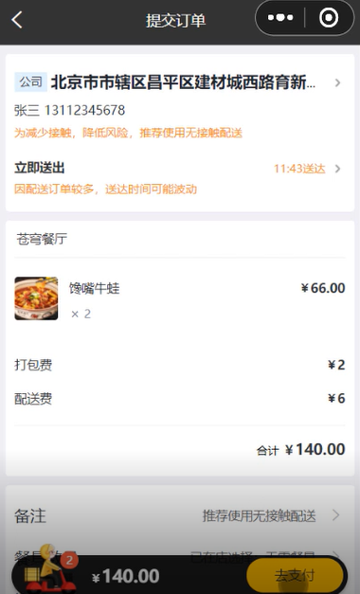Tap the 馋嘴牛蛙 dish thumbnail
This screenshot has width=360, height=594.
(36, 298)
